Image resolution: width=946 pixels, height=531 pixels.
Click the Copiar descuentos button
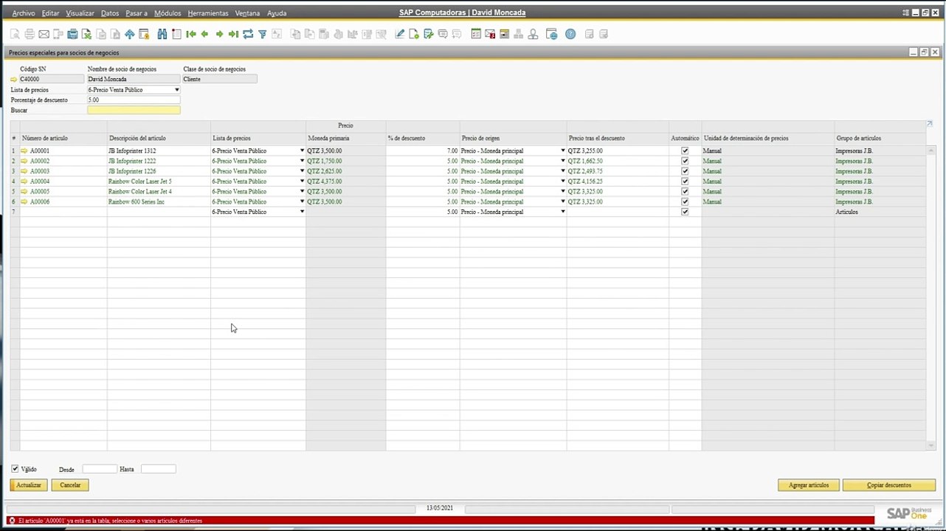[x=889, y=485]
